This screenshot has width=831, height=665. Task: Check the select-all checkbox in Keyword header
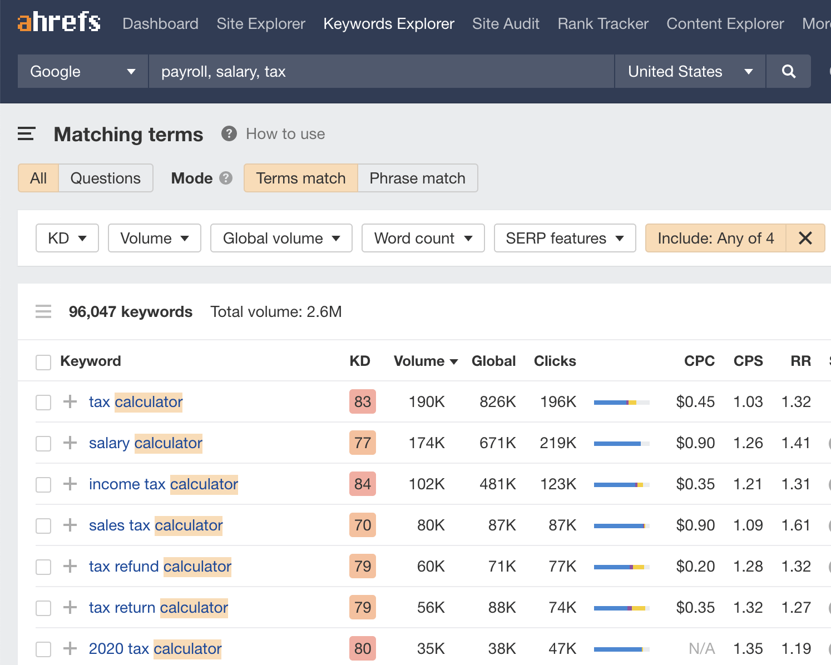coord(43,362)
